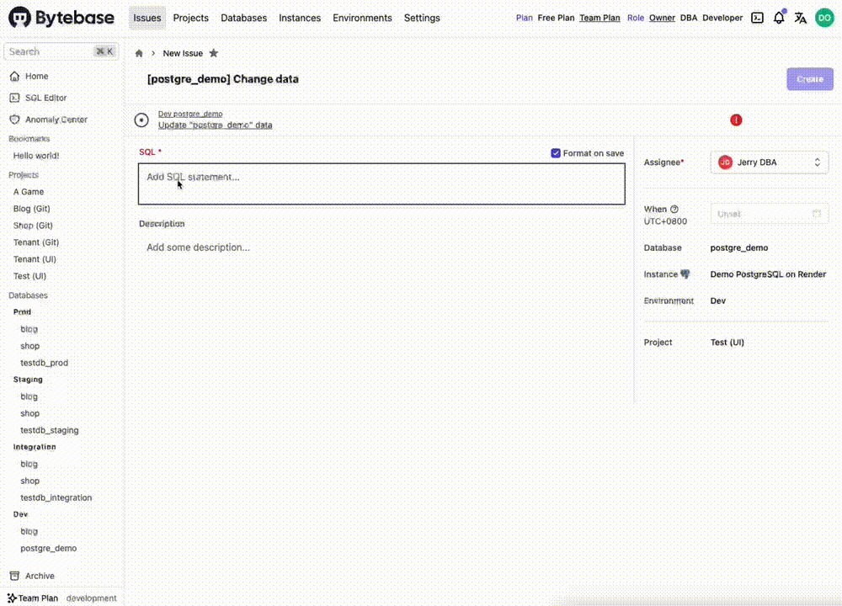Open the language switcher icon
842x606 pixels.
800,17
